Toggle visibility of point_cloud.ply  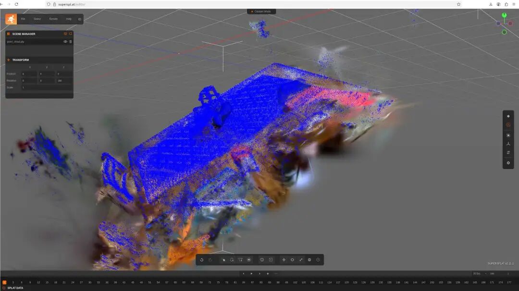click(x=65, y=42)
